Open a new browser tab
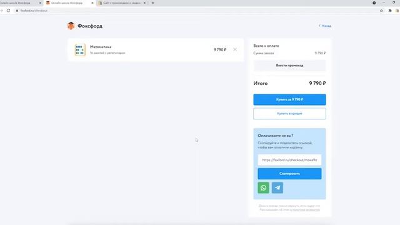 click(152, 3)
